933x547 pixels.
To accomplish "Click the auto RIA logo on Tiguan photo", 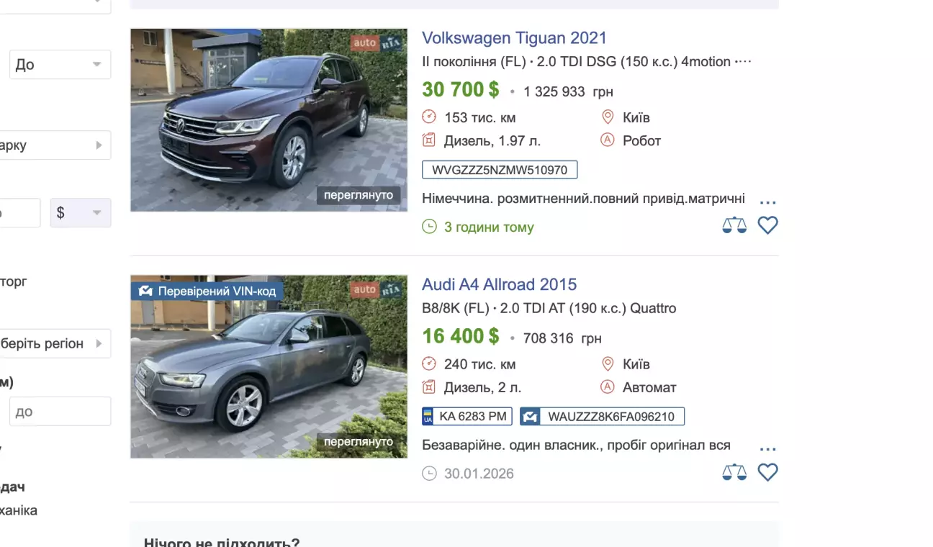I will pos(376,43).
